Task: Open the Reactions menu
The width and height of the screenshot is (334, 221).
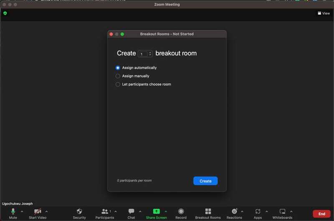Action: (x=234, y=212)
